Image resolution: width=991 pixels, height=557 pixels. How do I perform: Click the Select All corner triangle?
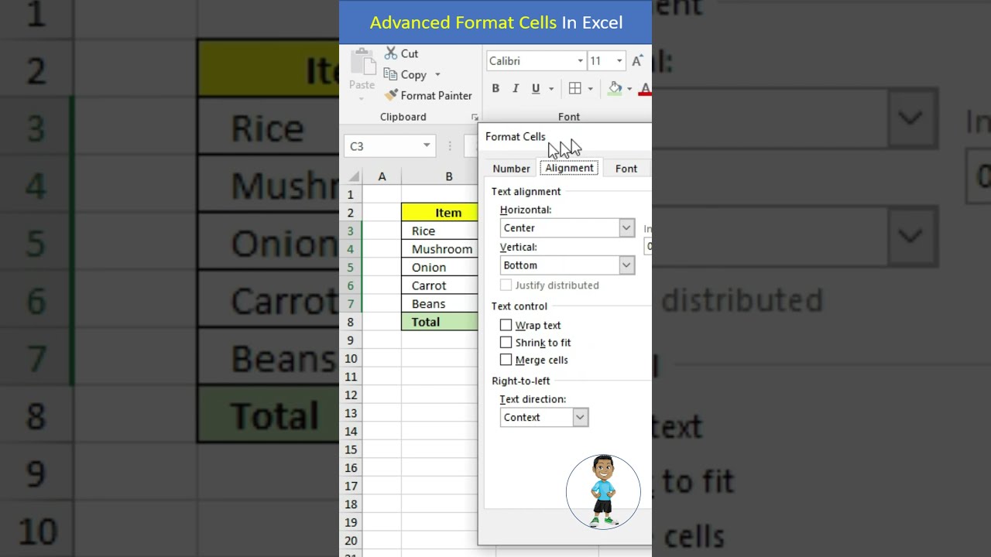[x=354, y=177]
